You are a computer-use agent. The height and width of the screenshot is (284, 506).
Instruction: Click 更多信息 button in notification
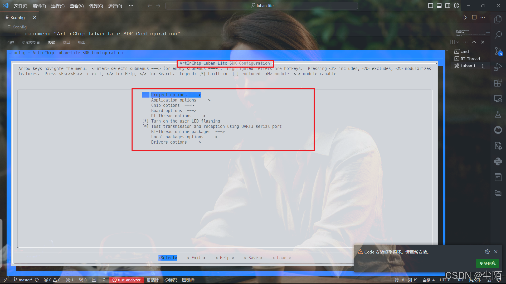click(x=487, y=263)
